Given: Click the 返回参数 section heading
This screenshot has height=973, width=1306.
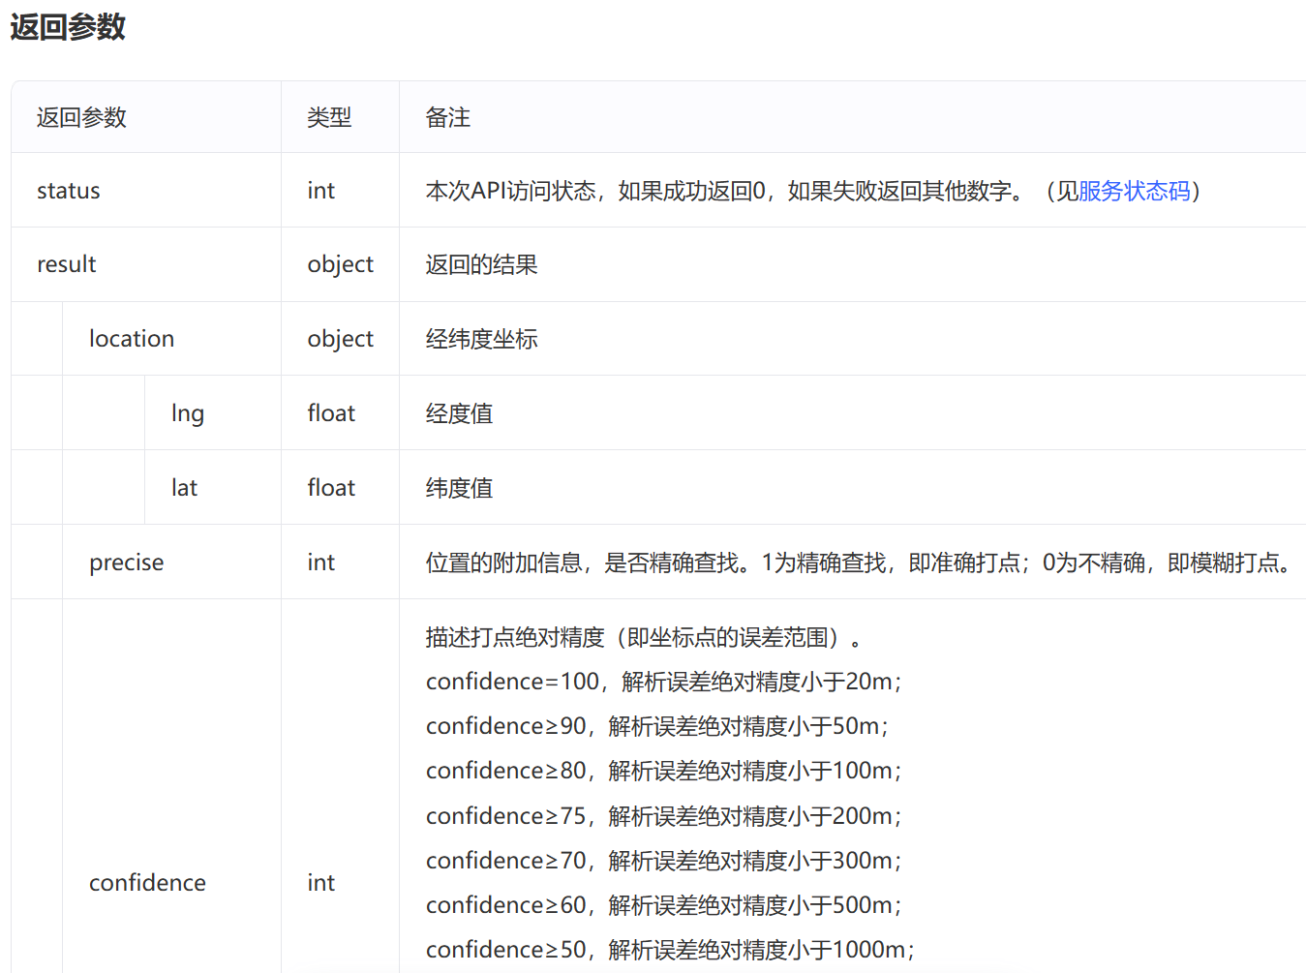Looking at the screenshot, I should (68, 27).
